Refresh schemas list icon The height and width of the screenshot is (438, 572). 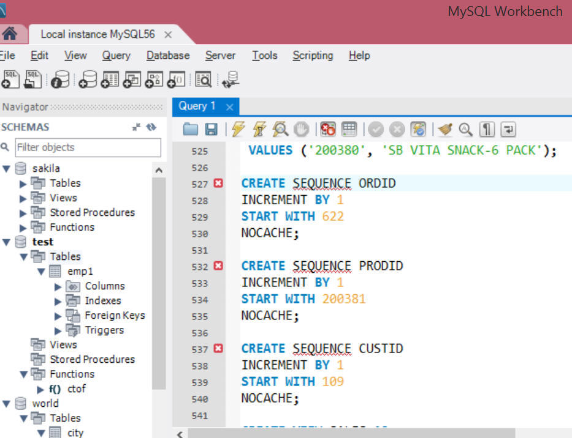(151, 127)
